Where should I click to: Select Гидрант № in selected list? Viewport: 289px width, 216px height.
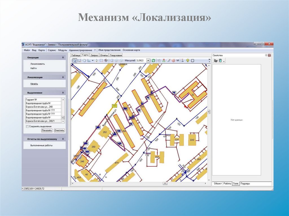(43, 100)
